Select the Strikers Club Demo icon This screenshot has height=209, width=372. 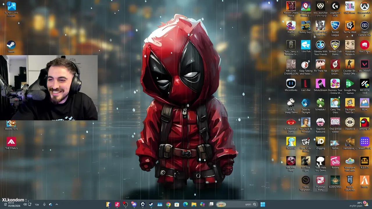coord(335,48)
